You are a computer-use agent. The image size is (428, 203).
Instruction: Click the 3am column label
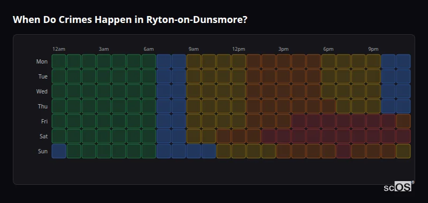point(104,49)
